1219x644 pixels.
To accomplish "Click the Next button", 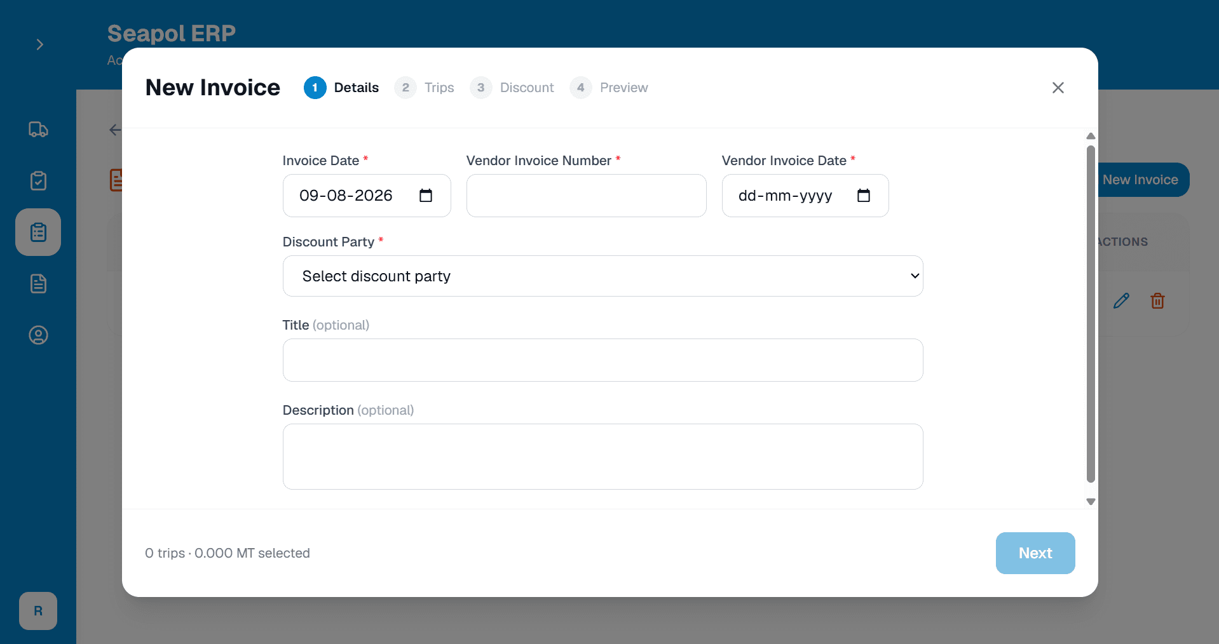I will point(1035,553).
